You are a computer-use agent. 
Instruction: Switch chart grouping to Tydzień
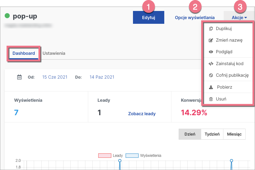pyautogui.click(x=212, y=134)
